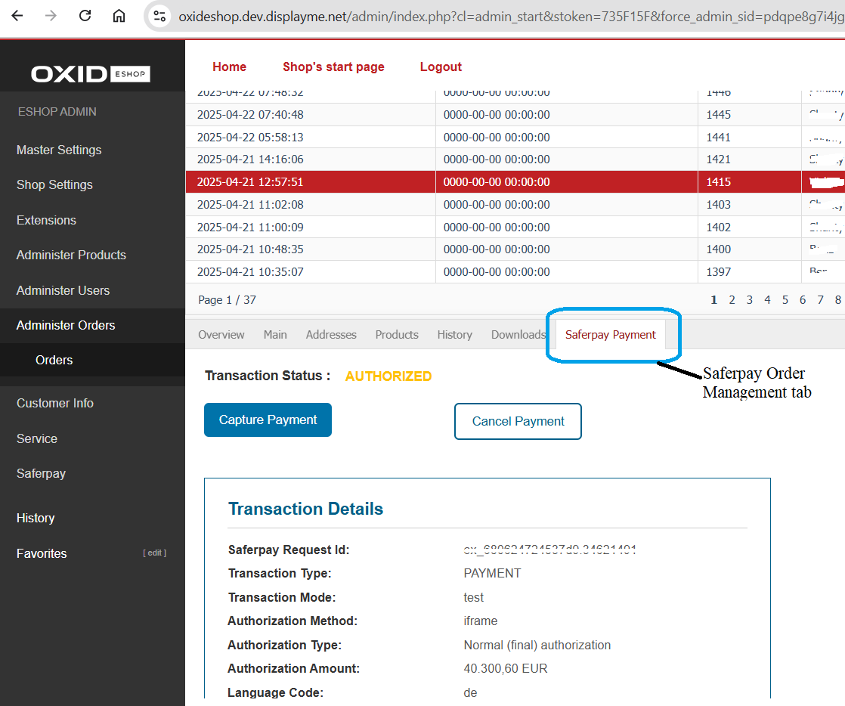Screen dimensions: 845x706
Task: Click the Cancel Payment button
Action: [518, 422]
